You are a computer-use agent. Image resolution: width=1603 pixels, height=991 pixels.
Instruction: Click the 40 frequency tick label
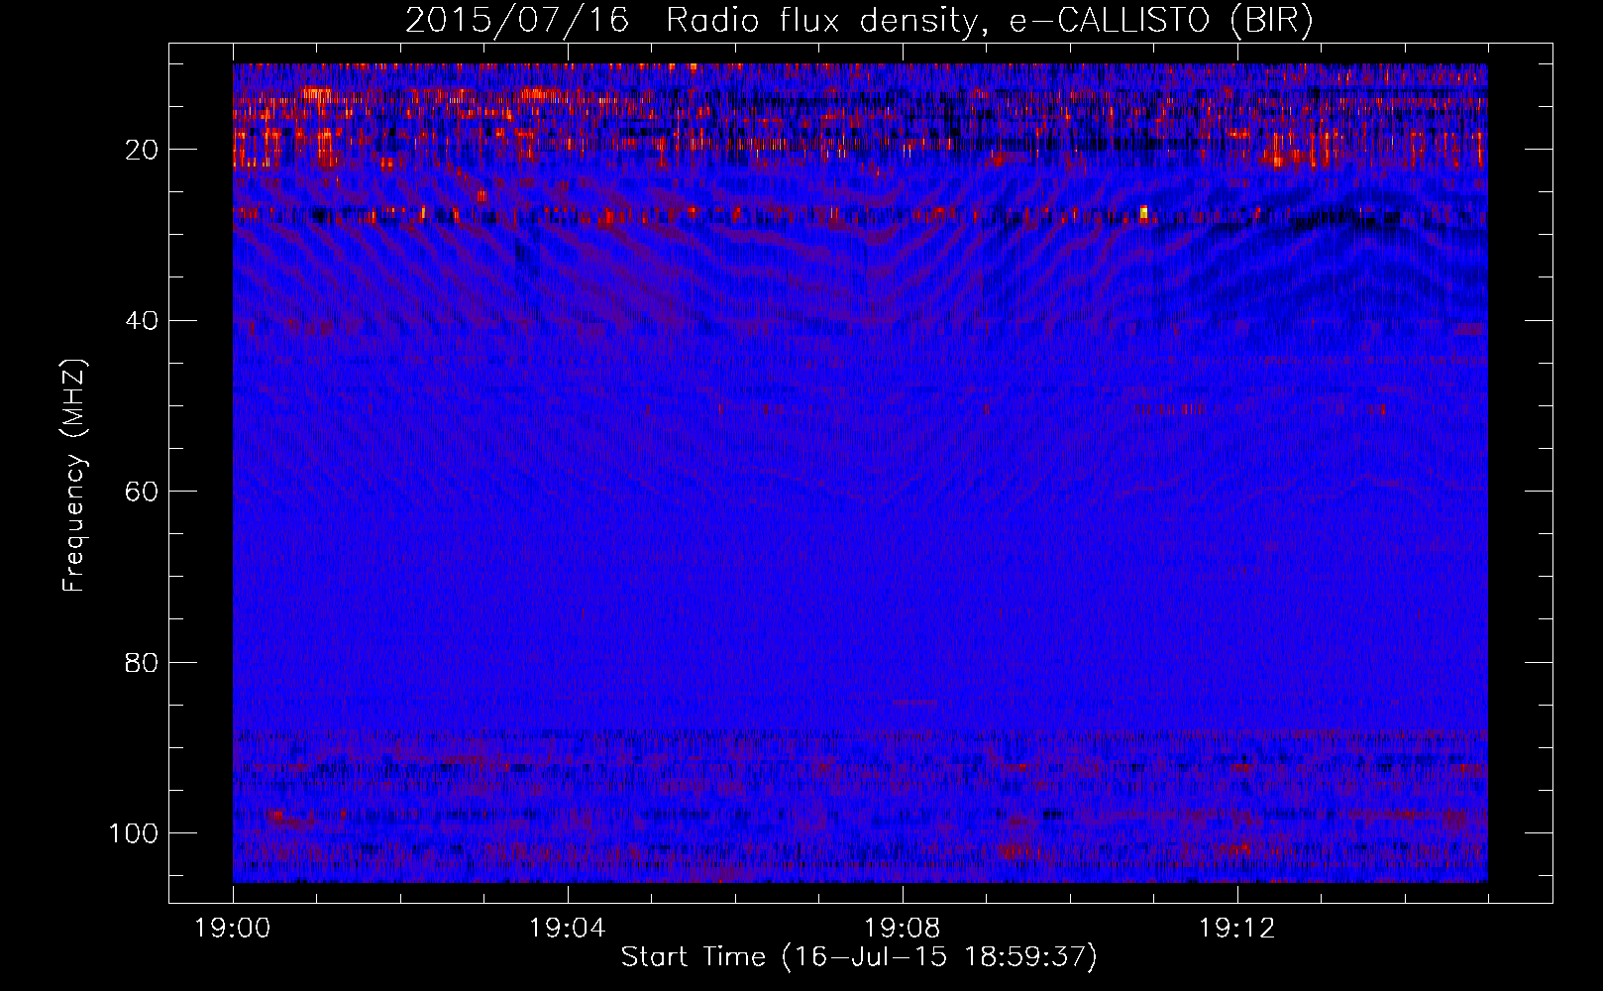pos(142,320)
